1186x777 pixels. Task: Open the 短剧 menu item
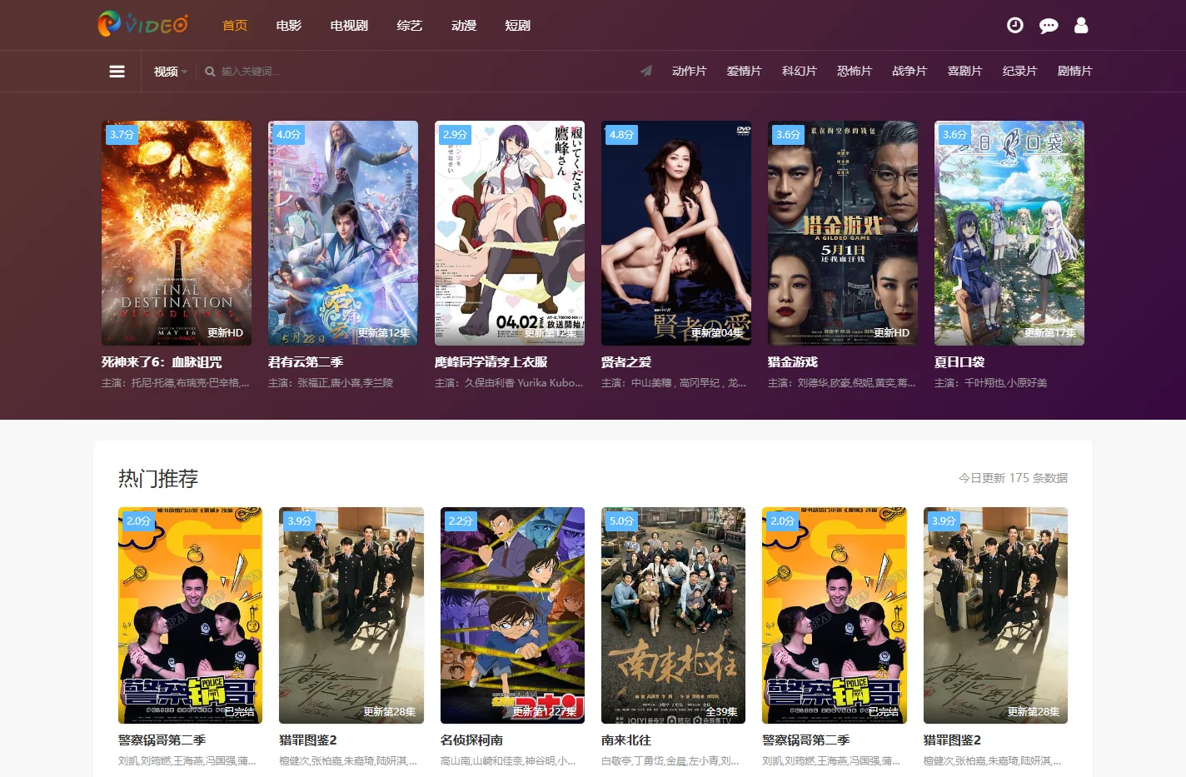pyautogui.click(x=518, y=26)
